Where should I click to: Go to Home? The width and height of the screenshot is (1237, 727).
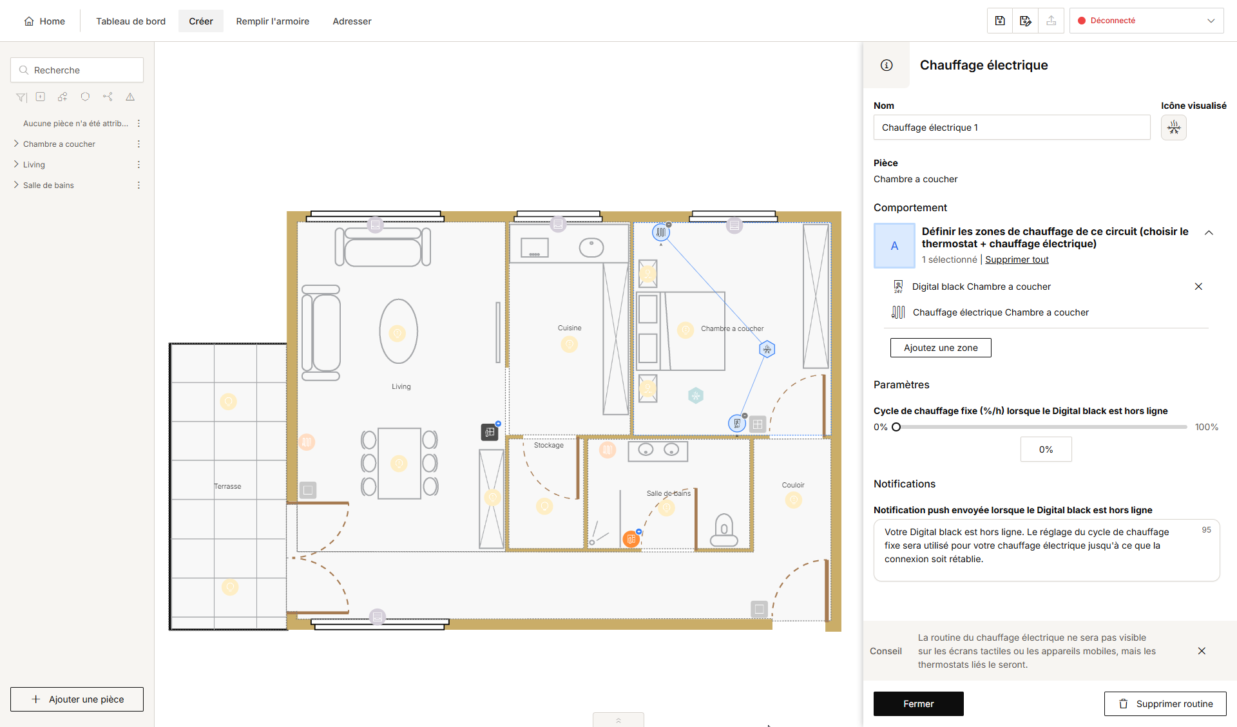pos(44,21)
